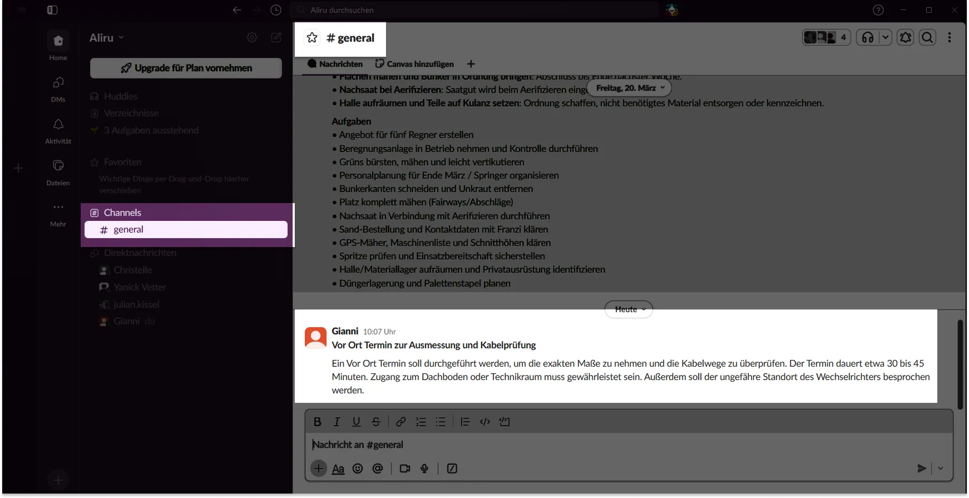
Task: Insert inline code formatting
Action: (x=485, y=422)
